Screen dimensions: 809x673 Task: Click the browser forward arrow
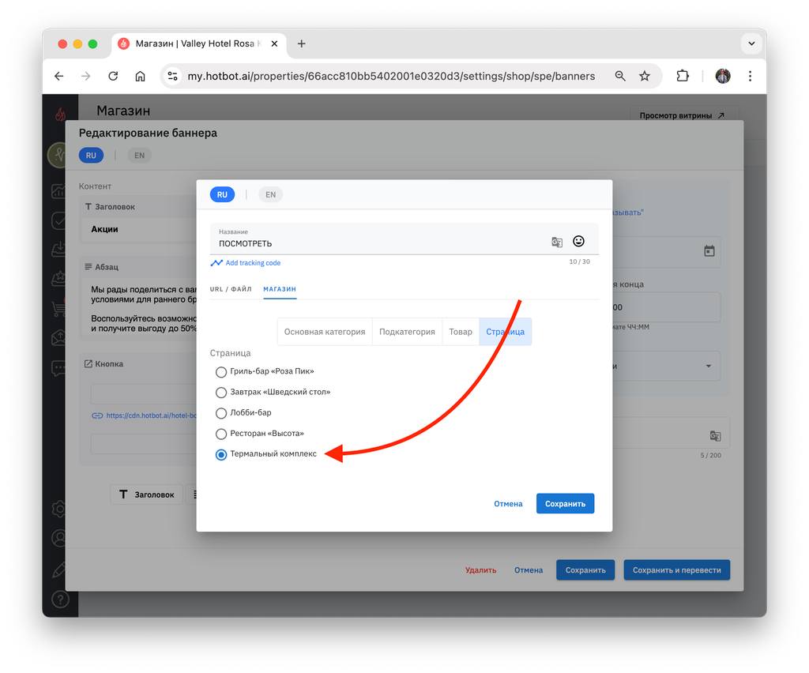click(85, 77)
